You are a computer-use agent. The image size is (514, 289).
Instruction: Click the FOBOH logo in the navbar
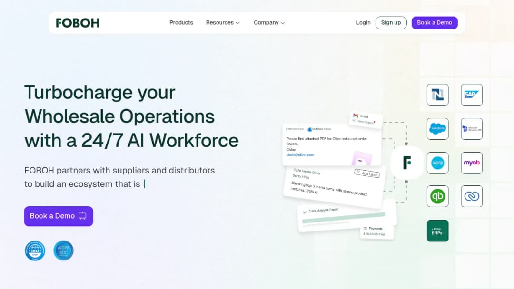point(78,23)
